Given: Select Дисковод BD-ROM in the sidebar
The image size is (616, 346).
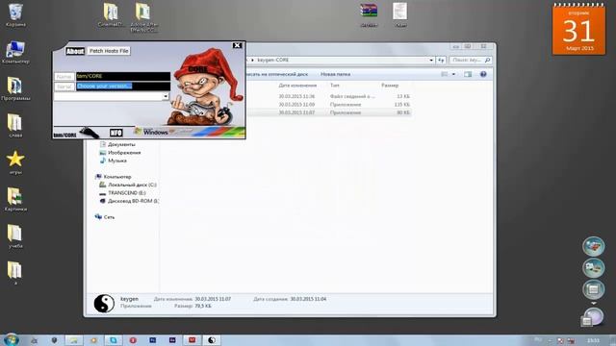Looking at the screenshot, I should tap(129, 201).
